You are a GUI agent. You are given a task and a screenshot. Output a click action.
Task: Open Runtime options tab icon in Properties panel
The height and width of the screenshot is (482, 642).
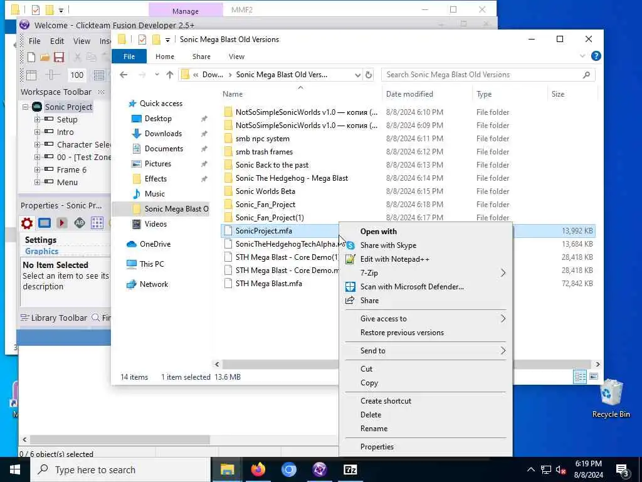62,223
